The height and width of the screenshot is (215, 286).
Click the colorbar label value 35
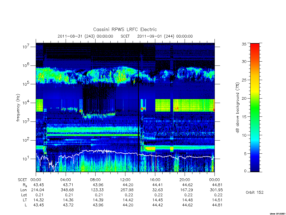click(x=244, y=44)
